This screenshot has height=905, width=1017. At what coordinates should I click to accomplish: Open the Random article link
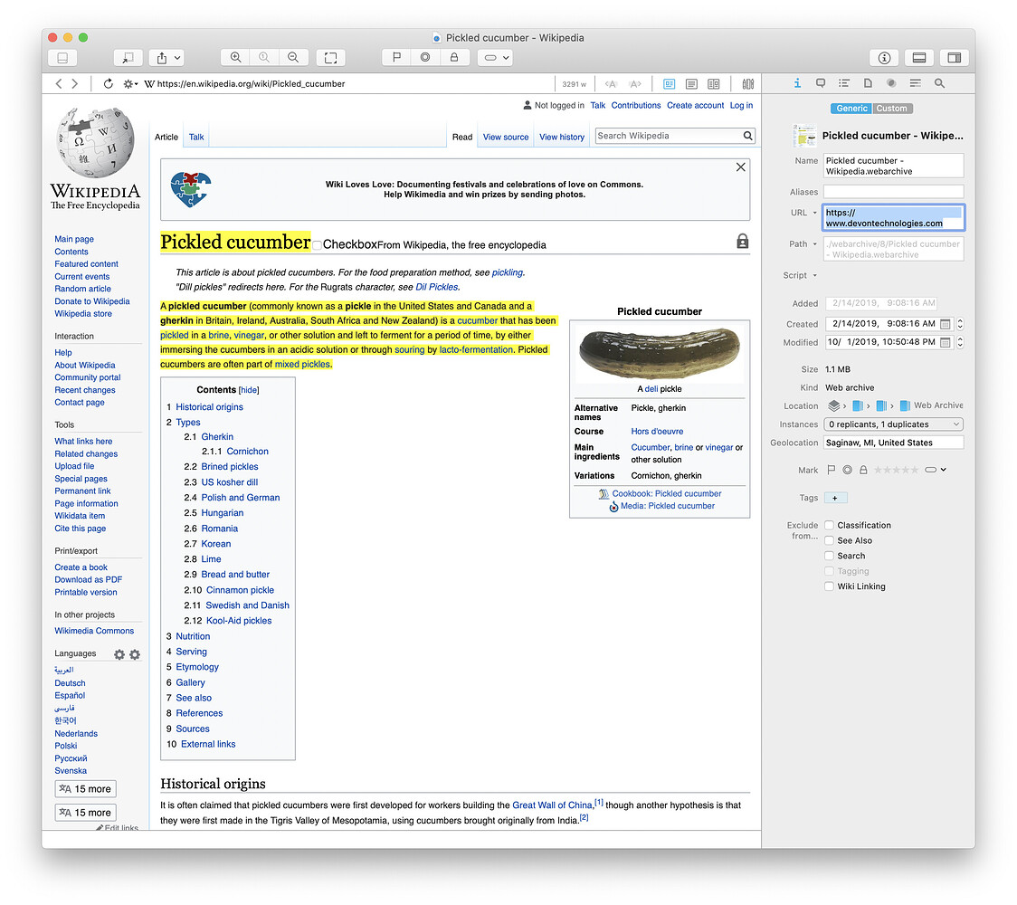click(x=82, y=288)
